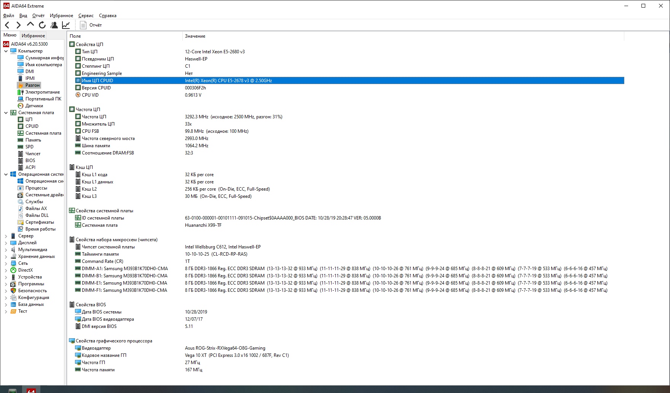This screenshot has height=393, width=670.
Task: Expand the Мультимедиа tree node
Action: 6,250
